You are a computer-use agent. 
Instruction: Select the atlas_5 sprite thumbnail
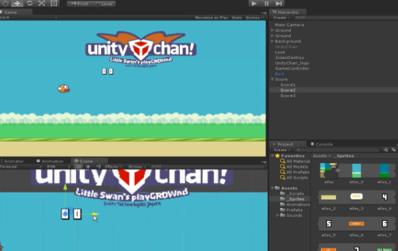point(328,224)
